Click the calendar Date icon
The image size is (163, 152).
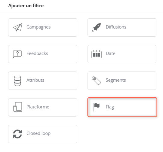tap(97, 54)
